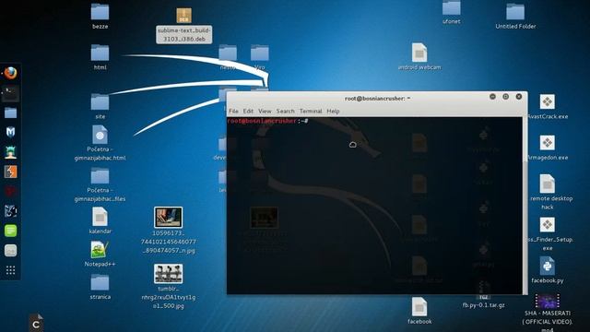Click the root@bosniancrusher title bar text
The width and height of the screenshot is (590, 332).
(x=377, y=99)
